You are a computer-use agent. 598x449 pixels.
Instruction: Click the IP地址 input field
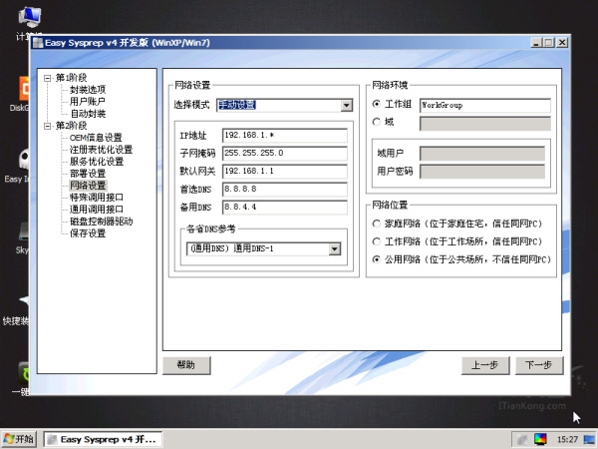point(285,135)
